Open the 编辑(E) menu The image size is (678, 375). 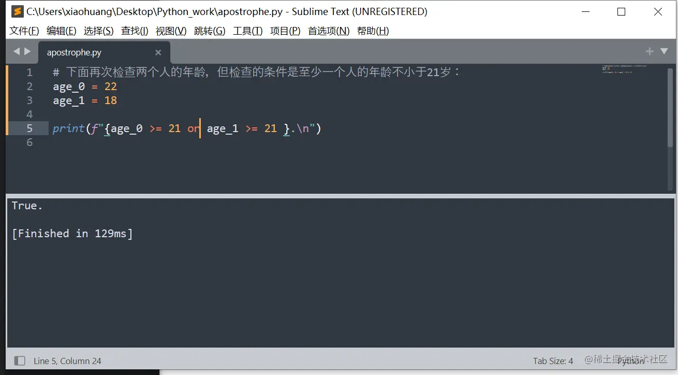click(x=62, y=31)
